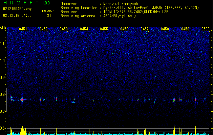Click the 0.7 frequency axis label

(x=3, y=111)
